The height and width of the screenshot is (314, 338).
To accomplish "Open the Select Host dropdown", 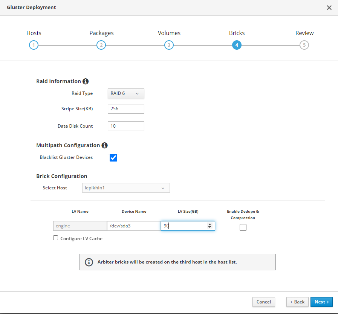I will [x=126, y=188].
